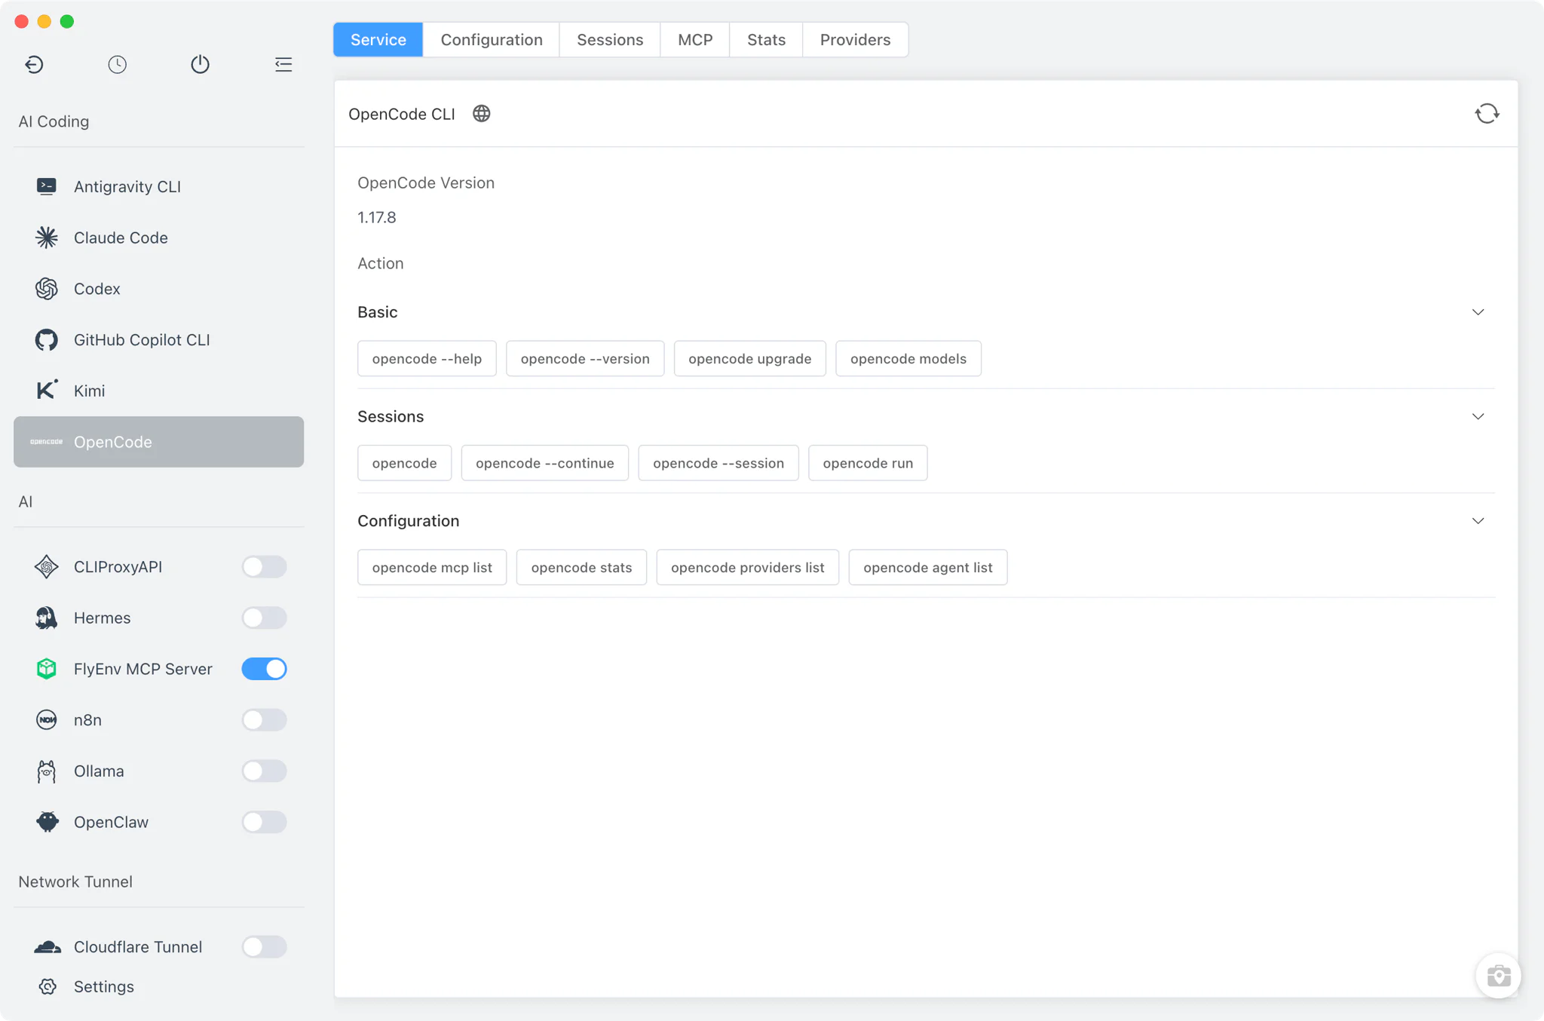Click the AI Coding section header
The image size is (1544, 1021).
click(x=54, y=121)
